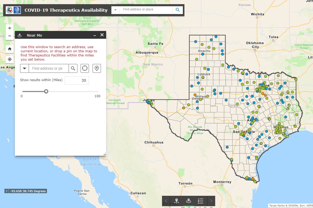313x208 pixels.
Task: Click the blue DSHS logo
Action: point(17,10)
